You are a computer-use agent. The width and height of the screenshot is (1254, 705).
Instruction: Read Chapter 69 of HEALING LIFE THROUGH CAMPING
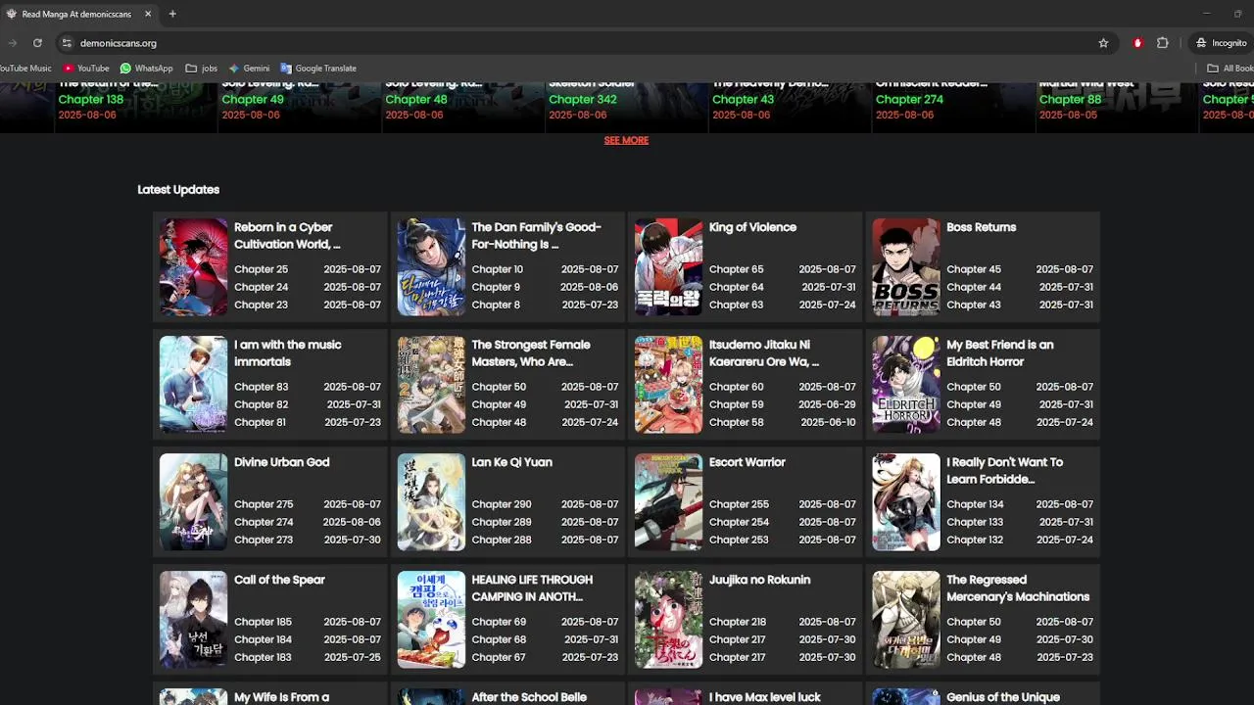pyautogui.click(x=499, y=622)
